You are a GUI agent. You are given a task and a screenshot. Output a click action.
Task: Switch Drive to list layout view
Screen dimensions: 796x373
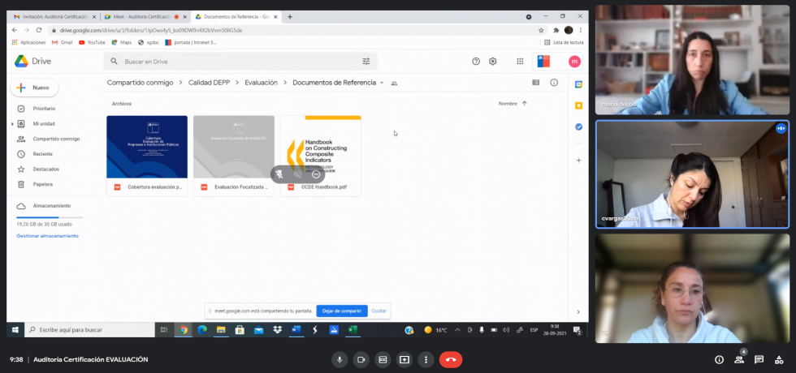[535, 82]
